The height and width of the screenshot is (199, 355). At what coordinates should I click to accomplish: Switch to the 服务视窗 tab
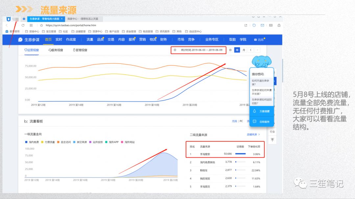point(56,50)
